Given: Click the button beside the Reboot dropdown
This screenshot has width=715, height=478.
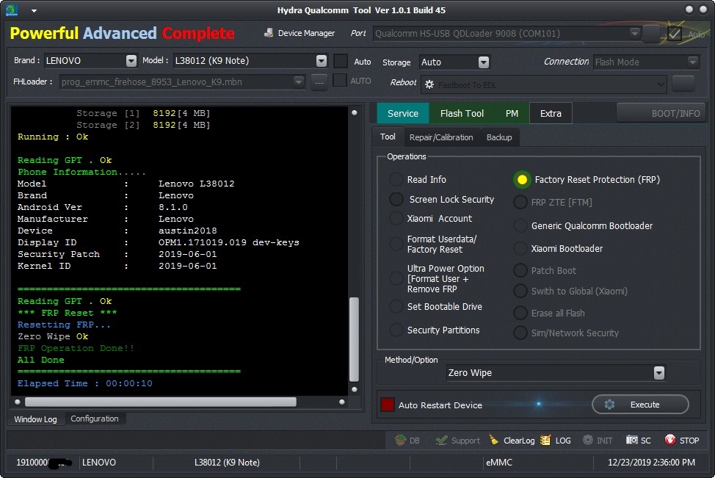Looking at the screenshot, I should click(x=683, y=84).
